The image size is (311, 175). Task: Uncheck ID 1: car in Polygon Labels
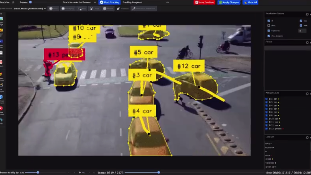pyautogui.click(x=266, y=99)
